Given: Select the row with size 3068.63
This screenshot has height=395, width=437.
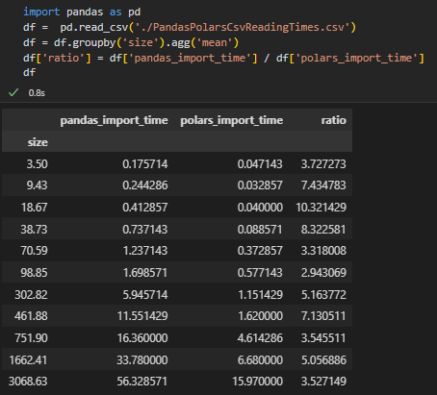Looking at the screenshot, I should (177, 382).
